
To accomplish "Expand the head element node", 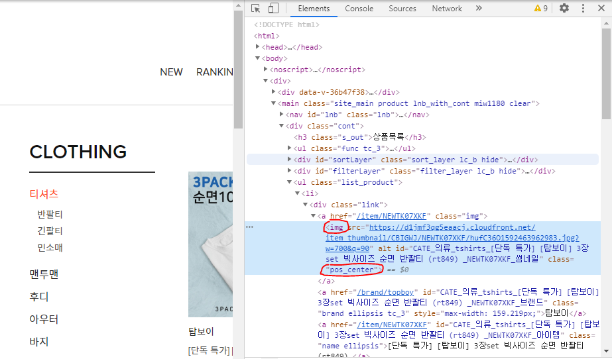I will click(258, 47).
